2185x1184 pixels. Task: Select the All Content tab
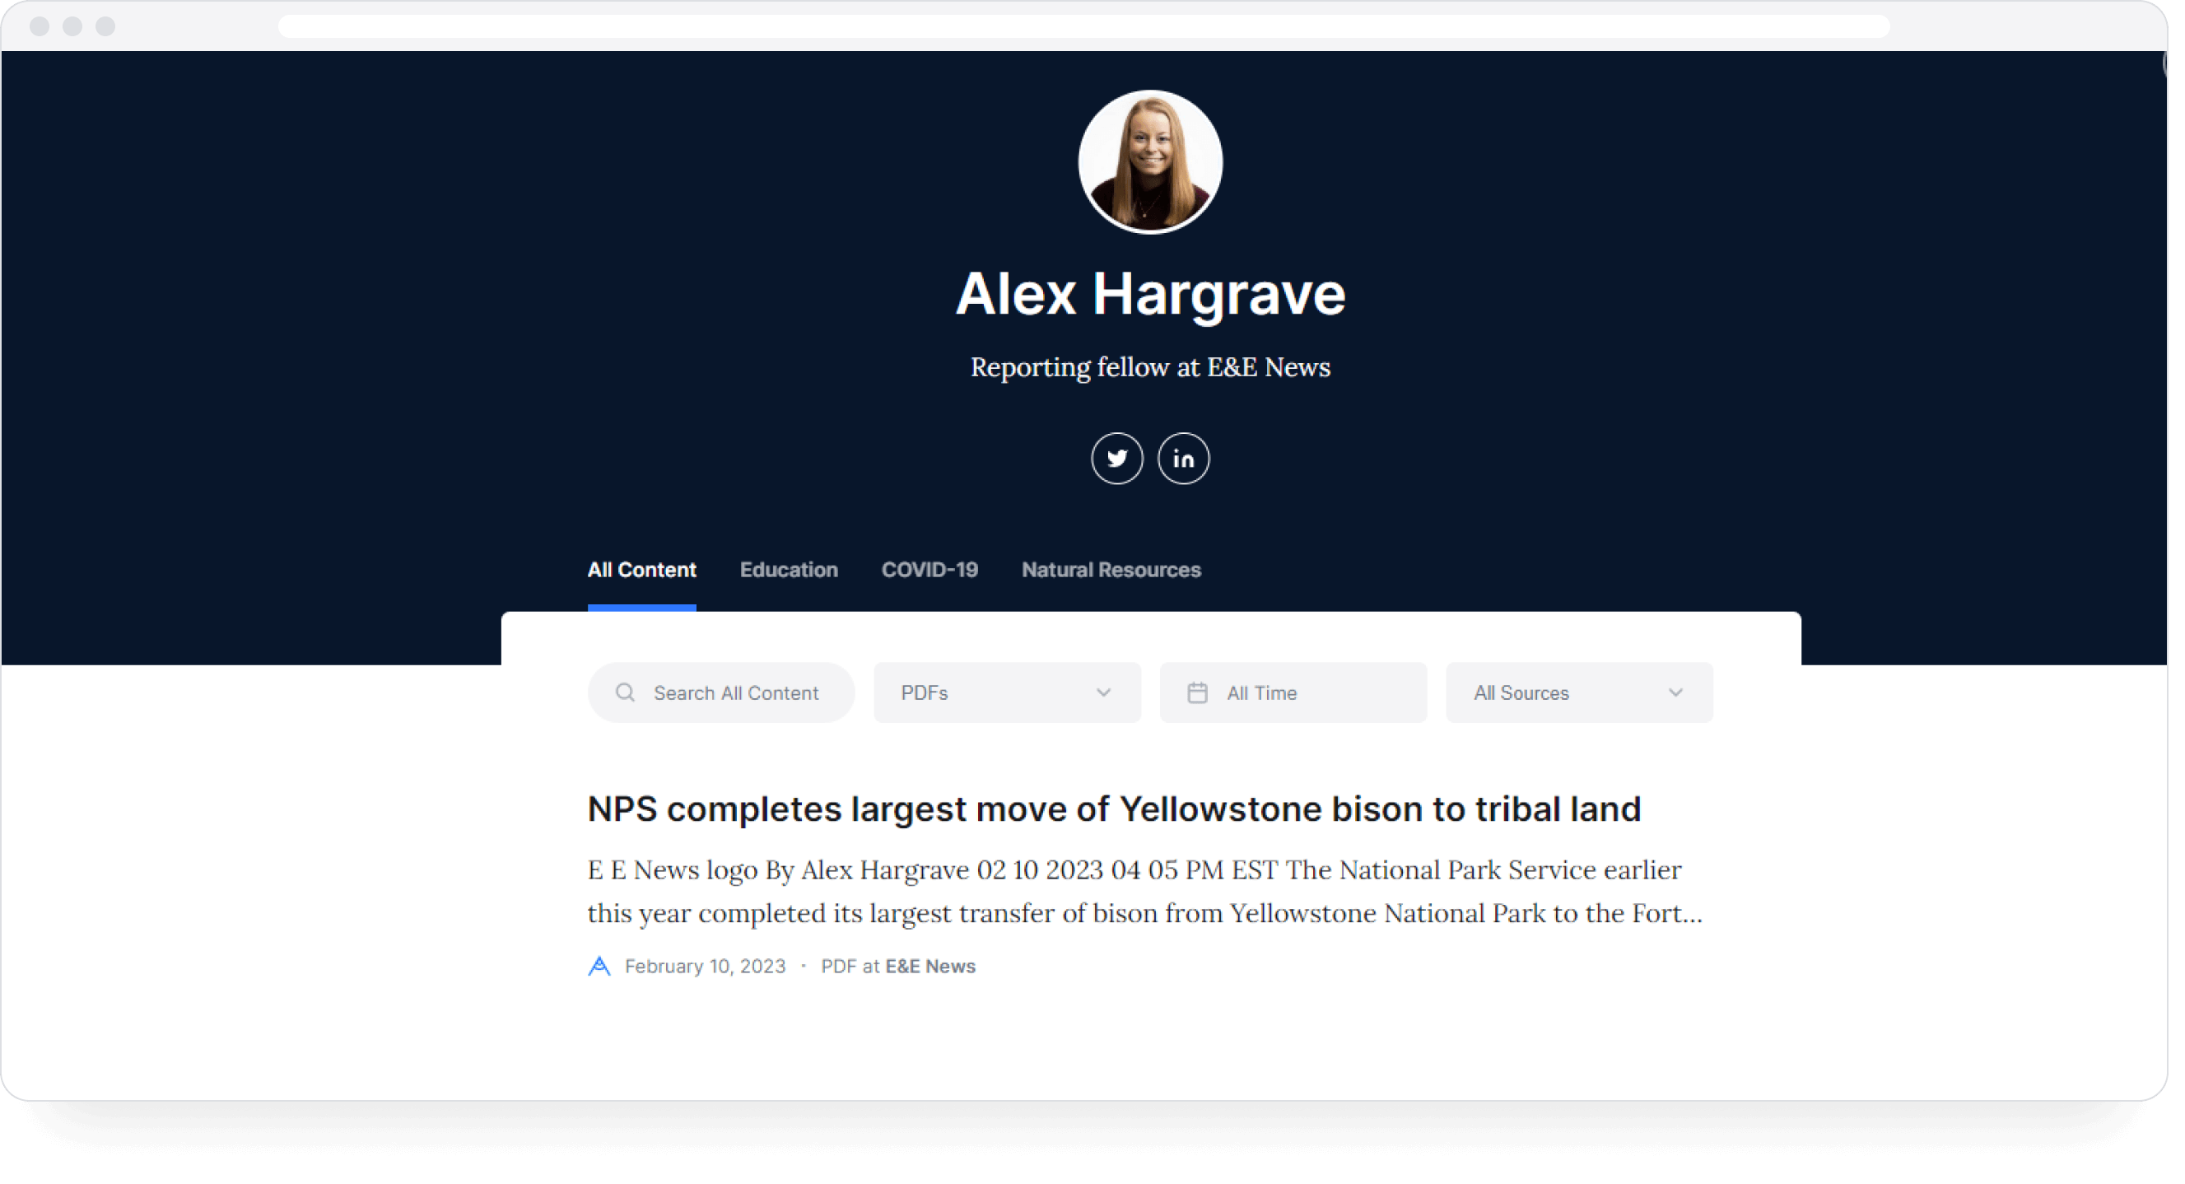641,570
